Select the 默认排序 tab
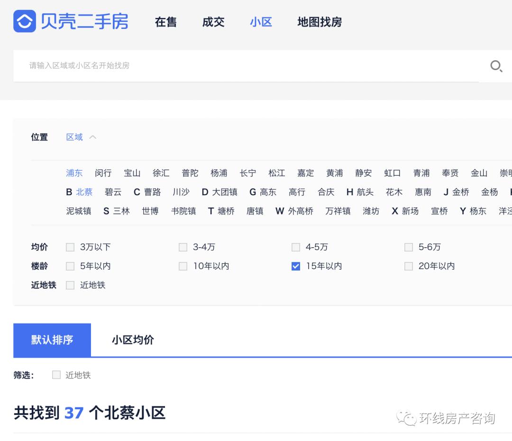Viewport: 512px width, 441px height. pos(52,340)
